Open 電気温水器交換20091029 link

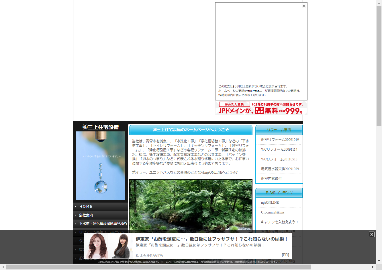[280, 169]
